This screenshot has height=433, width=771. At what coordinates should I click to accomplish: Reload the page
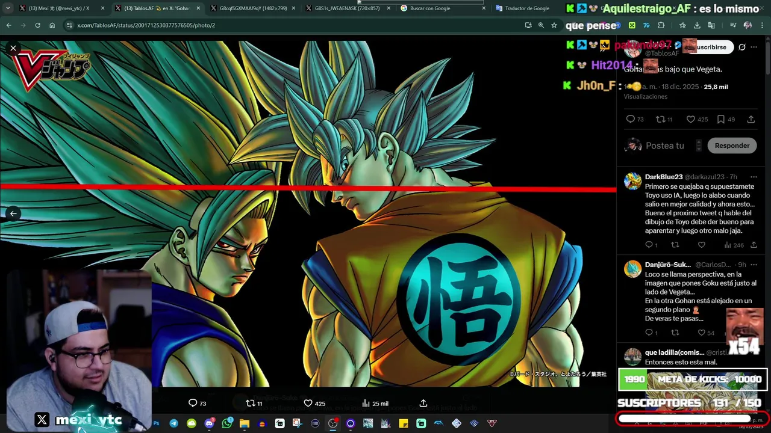[x=37, y=25]
